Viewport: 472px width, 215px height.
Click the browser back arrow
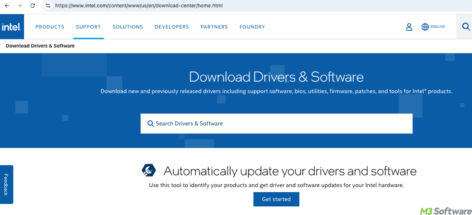pos(7,6)
